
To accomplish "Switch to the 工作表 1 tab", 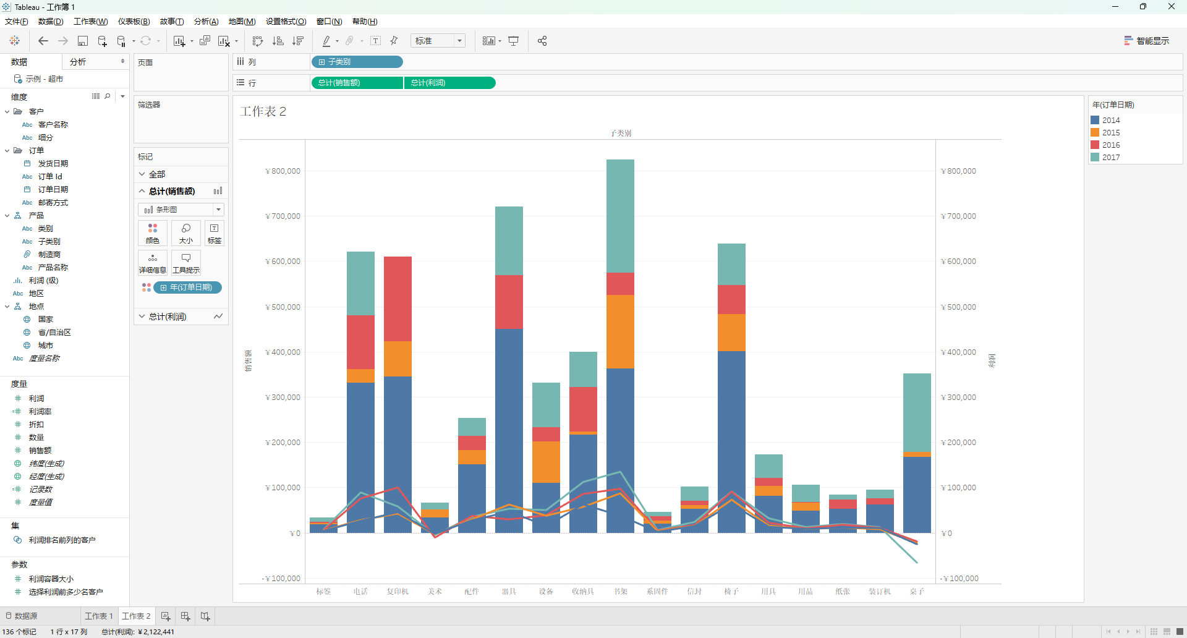I will [x=99, y=616].
